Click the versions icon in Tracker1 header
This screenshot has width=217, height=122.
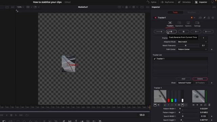[x=200, y=18]
